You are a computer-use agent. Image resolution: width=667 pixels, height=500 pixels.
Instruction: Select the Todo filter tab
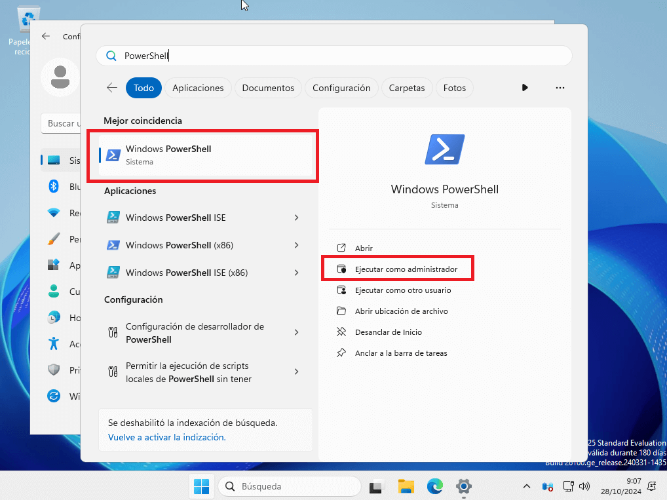tap(143, 88)
